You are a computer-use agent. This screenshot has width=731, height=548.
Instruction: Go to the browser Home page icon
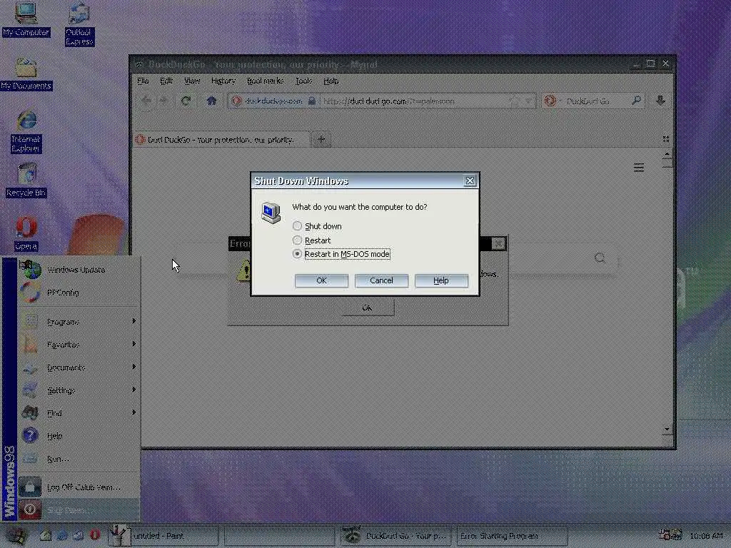211,101
